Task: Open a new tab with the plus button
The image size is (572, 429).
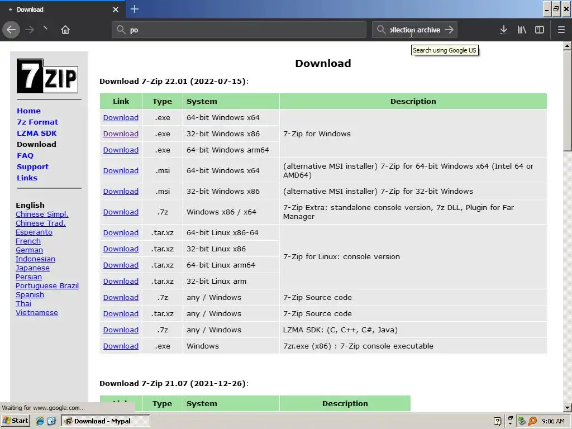Action: 135,9
